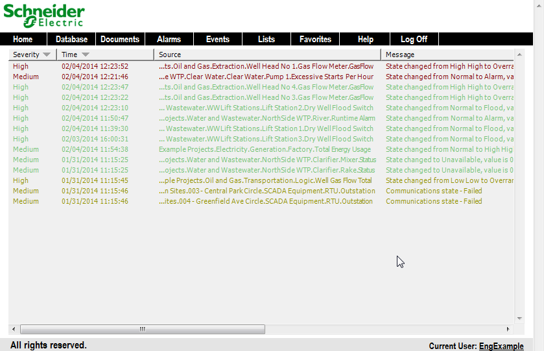544x351 pixels.
Task: Go to the Database menu
Action: click(x=71, y=40)
